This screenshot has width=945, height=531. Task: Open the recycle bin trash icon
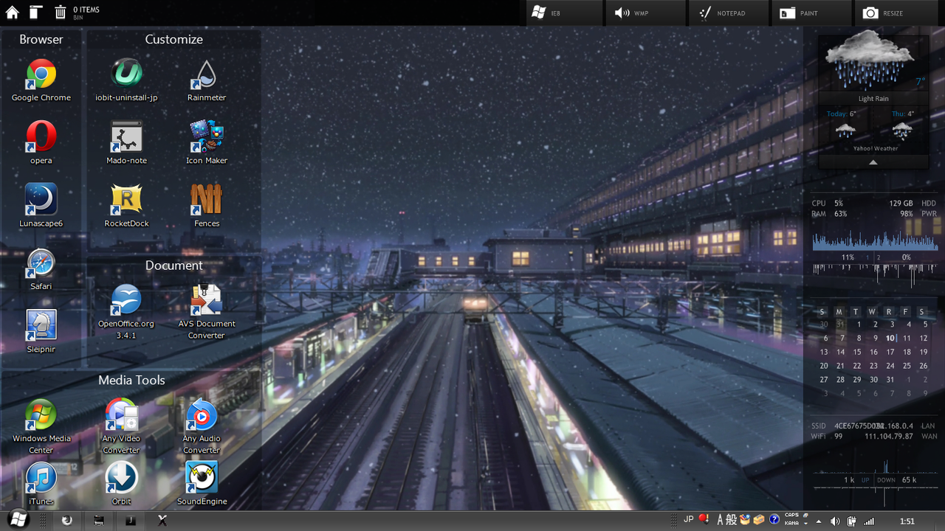60,12
